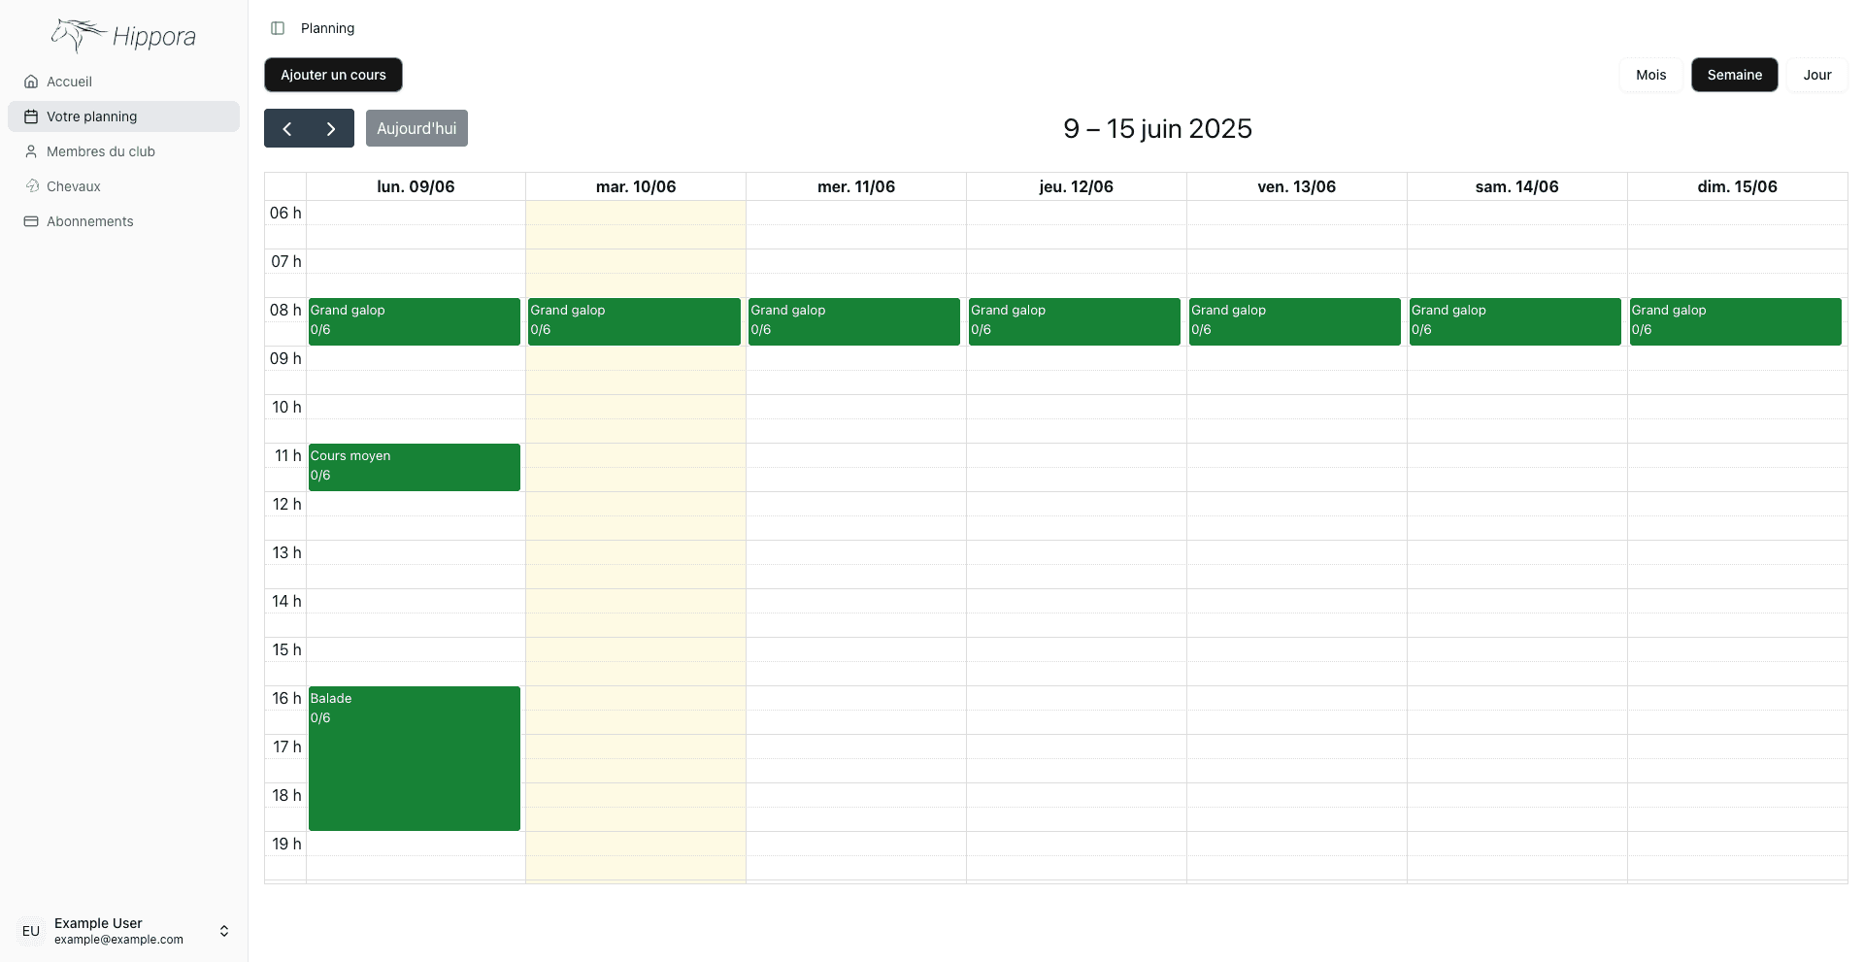Image resolution: width=1864 pixels, height=962 pixels.
Task: Open Membres du club person icon
Action: tap(31, 151)
